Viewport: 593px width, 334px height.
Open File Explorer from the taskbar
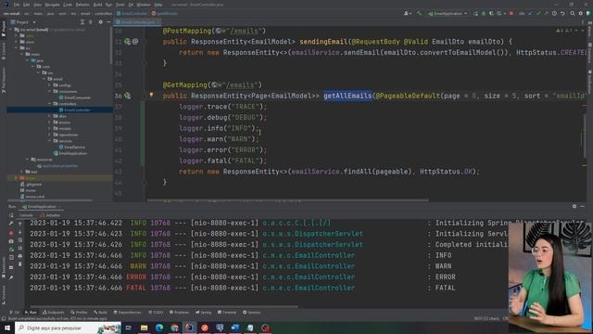pyautogui.click(x=145, y=328)
